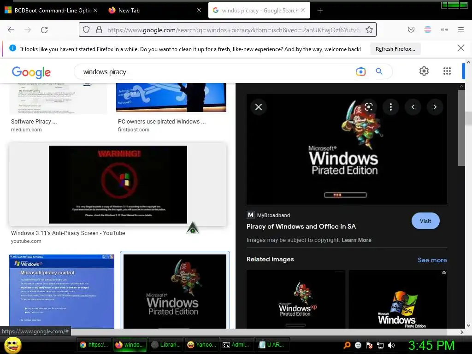Viewport: 472px width, 354px height.
Task: Open Chrome https taskbar item
Action: point(94,345)
